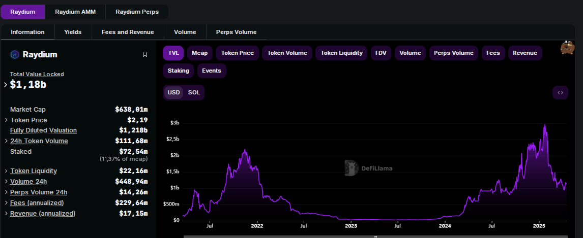Toggle Staking chart series
Screen dimensions: 583x238
coord(178,71)
